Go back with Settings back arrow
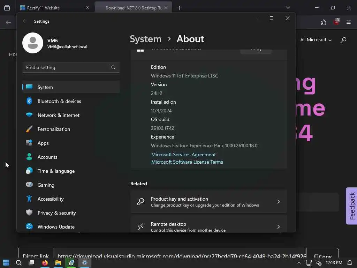Image resolution: width=357 pixels, height=268 pixels. (25, 21)
